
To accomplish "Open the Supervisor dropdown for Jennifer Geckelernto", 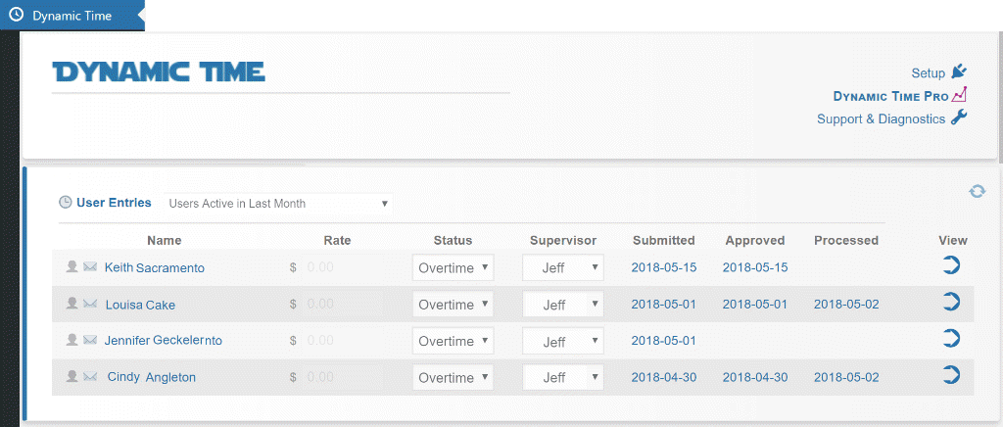I will pyautogui.click(x=563, y=341).
